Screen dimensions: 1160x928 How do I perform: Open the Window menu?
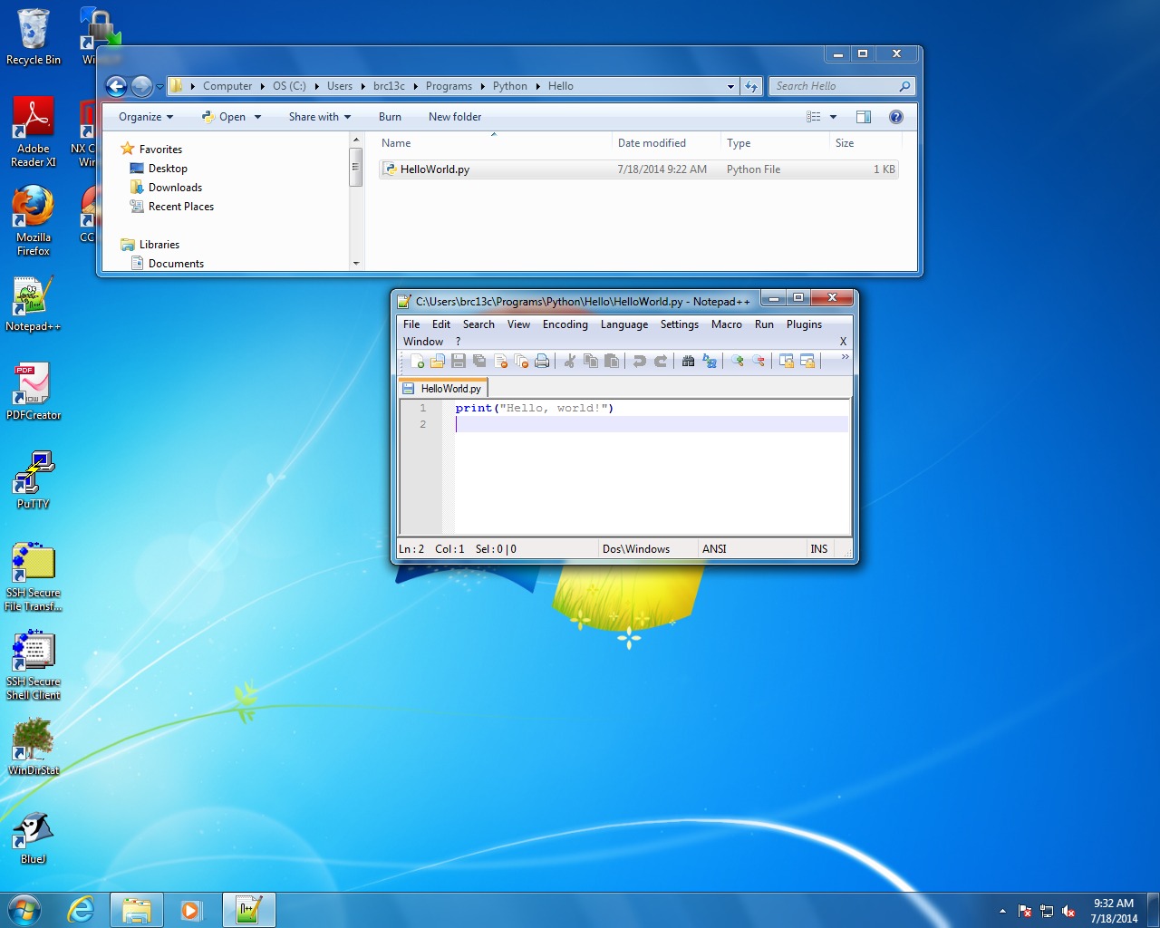click(423, 342)
